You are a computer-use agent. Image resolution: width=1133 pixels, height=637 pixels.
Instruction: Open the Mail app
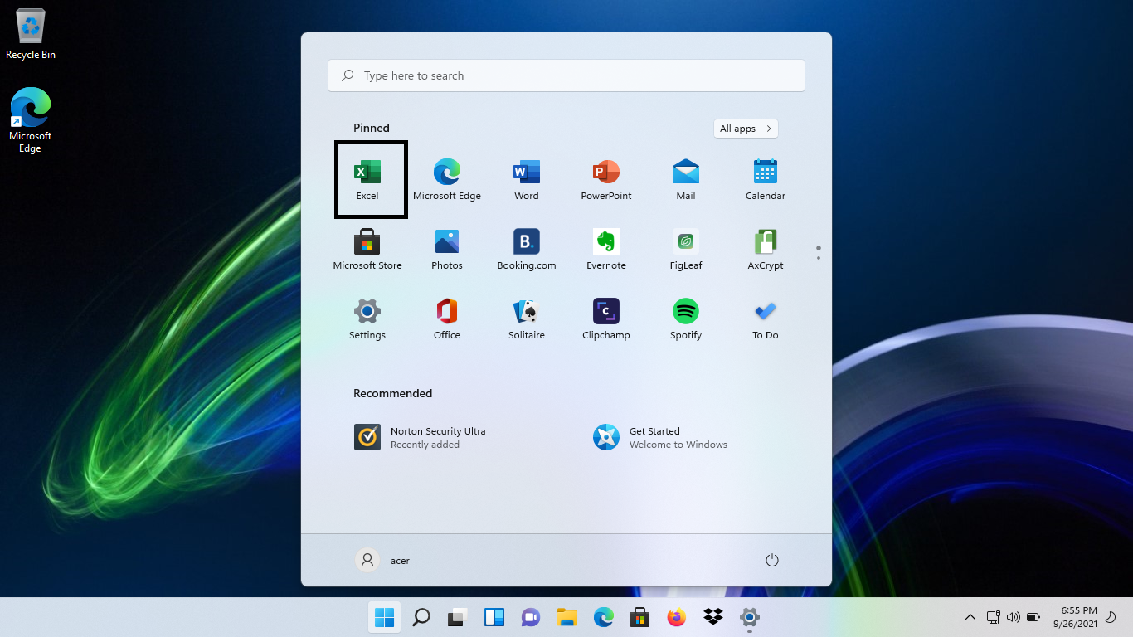click(686, 180)
